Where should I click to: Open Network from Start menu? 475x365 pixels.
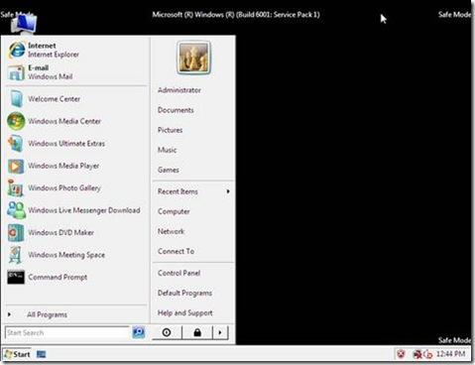point(171,231)
